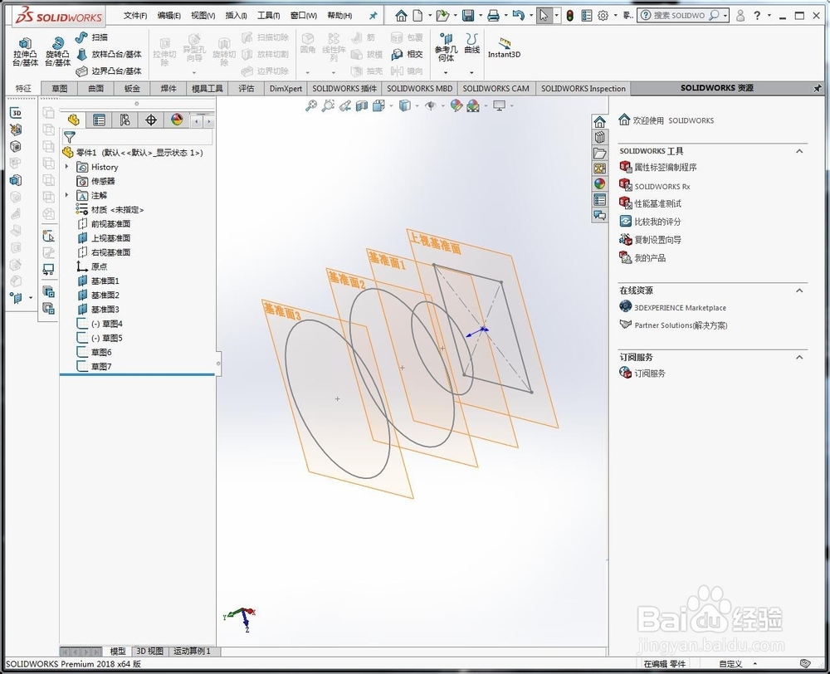Click the Save icon in the top toolbar

coord(468,15)
